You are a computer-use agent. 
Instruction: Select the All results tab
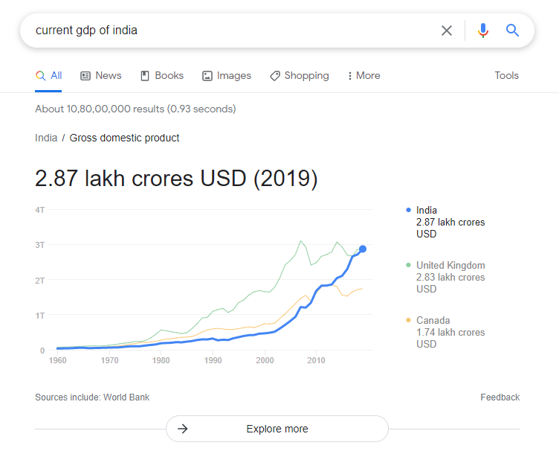click(x=48, y=76)
